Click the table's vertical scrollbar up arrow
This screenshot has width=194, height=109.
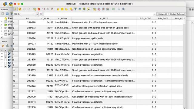tap(184, 18)
